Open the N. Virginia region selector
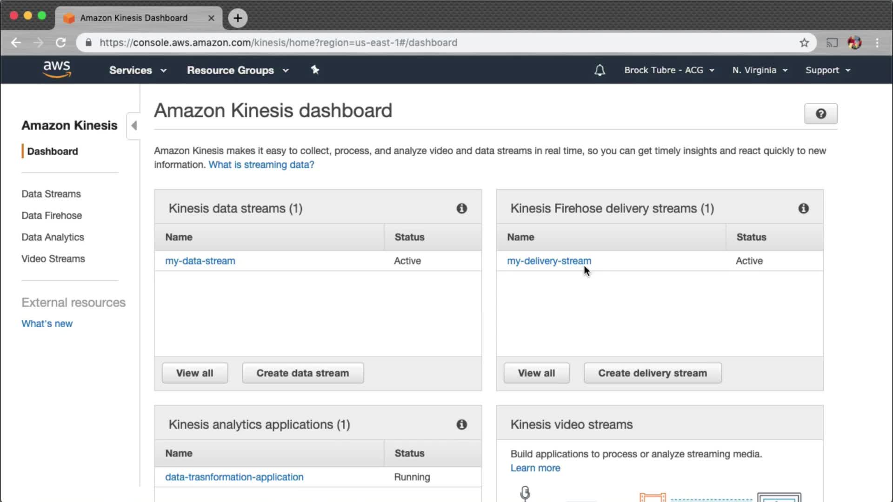This screenshot has height=502, width=893. 760,70
